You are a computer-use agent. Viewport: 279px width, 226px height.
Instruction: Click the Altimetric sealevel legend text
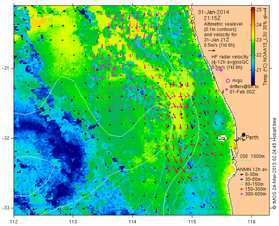223,24
